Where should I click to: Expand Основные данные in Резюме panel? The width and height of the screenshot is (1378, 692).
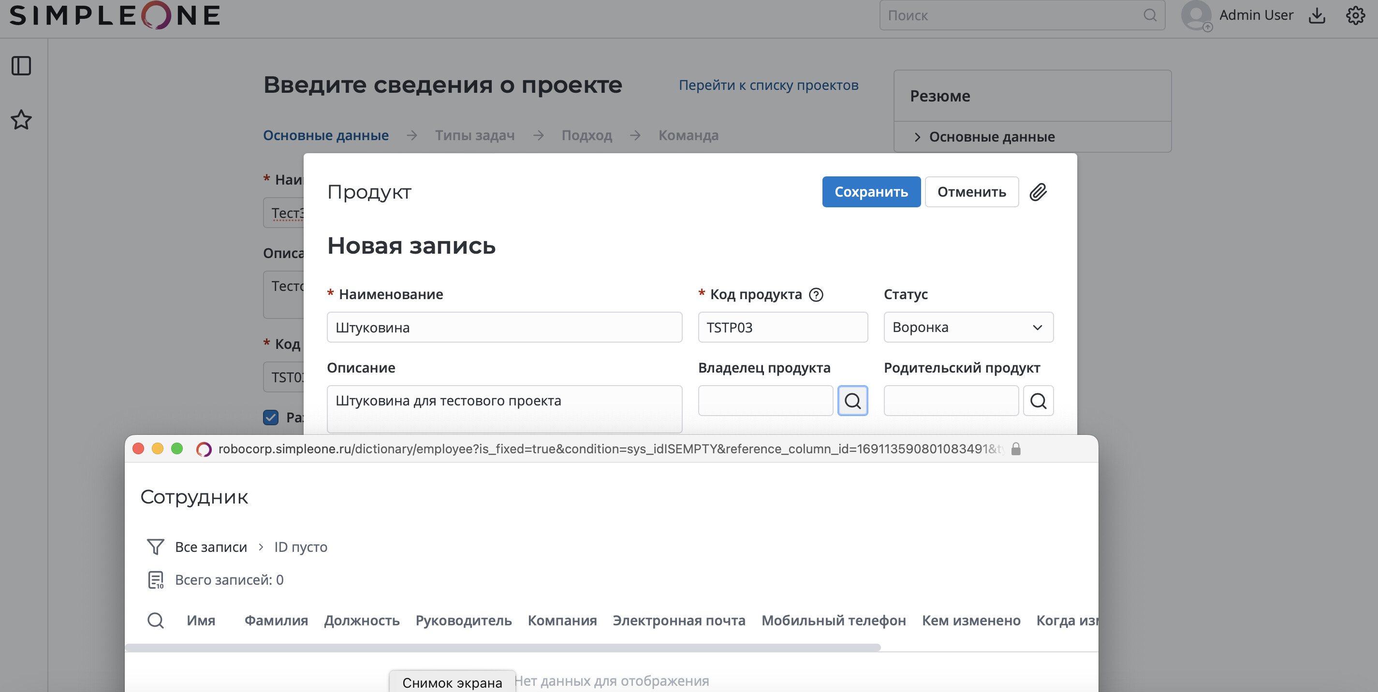coord(917,137)
